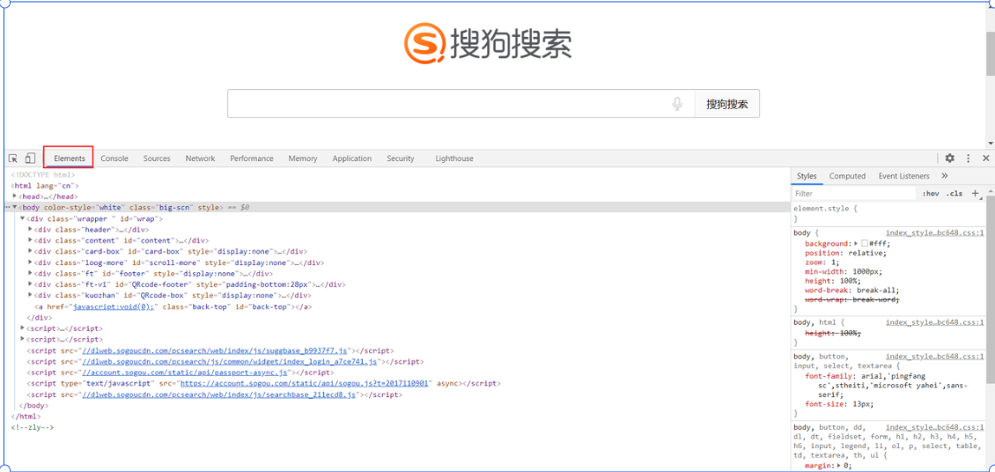This screenshot has height=472, width=995.
Task: Expand the first collapsed script node
Action: tap(22, 328)
